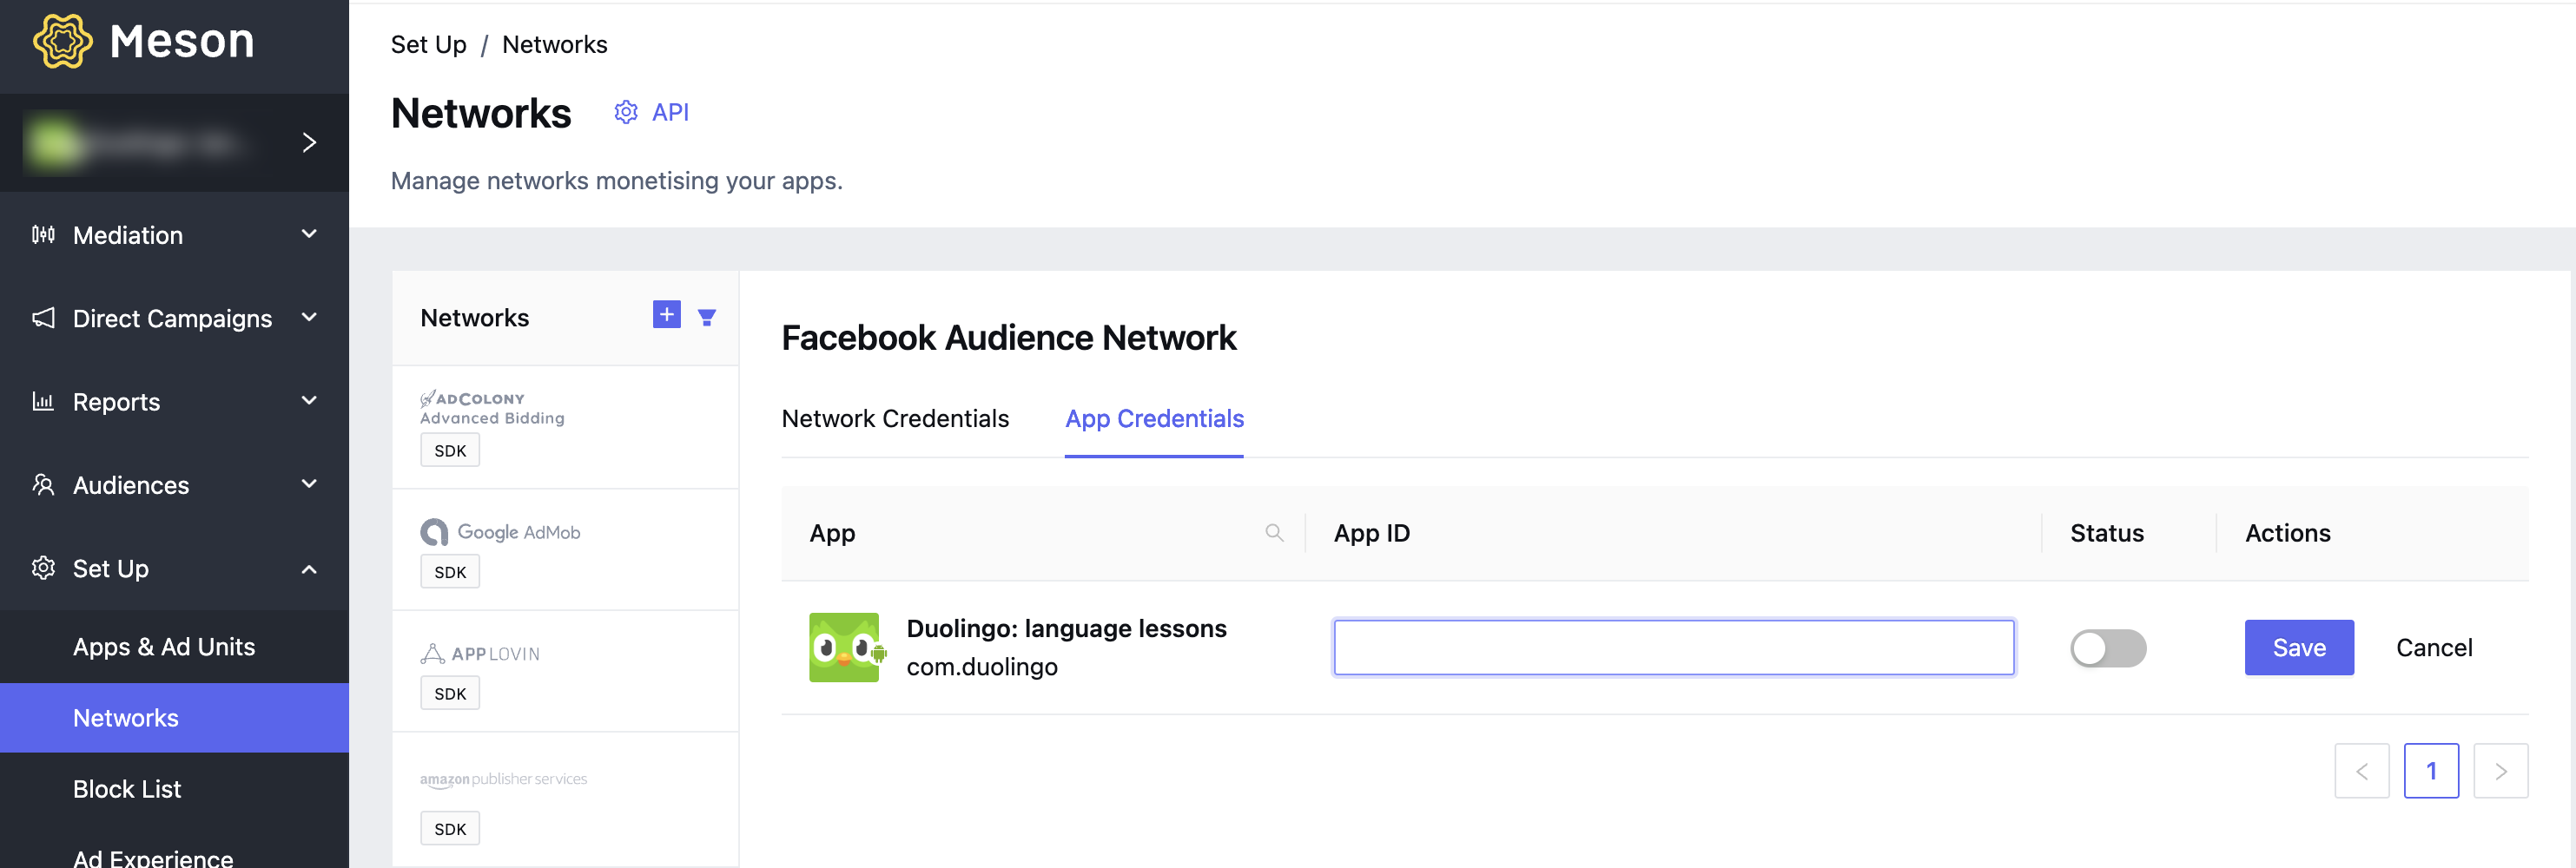
Task: Focus the App ID input field
Action: [x=1674, y=648]
